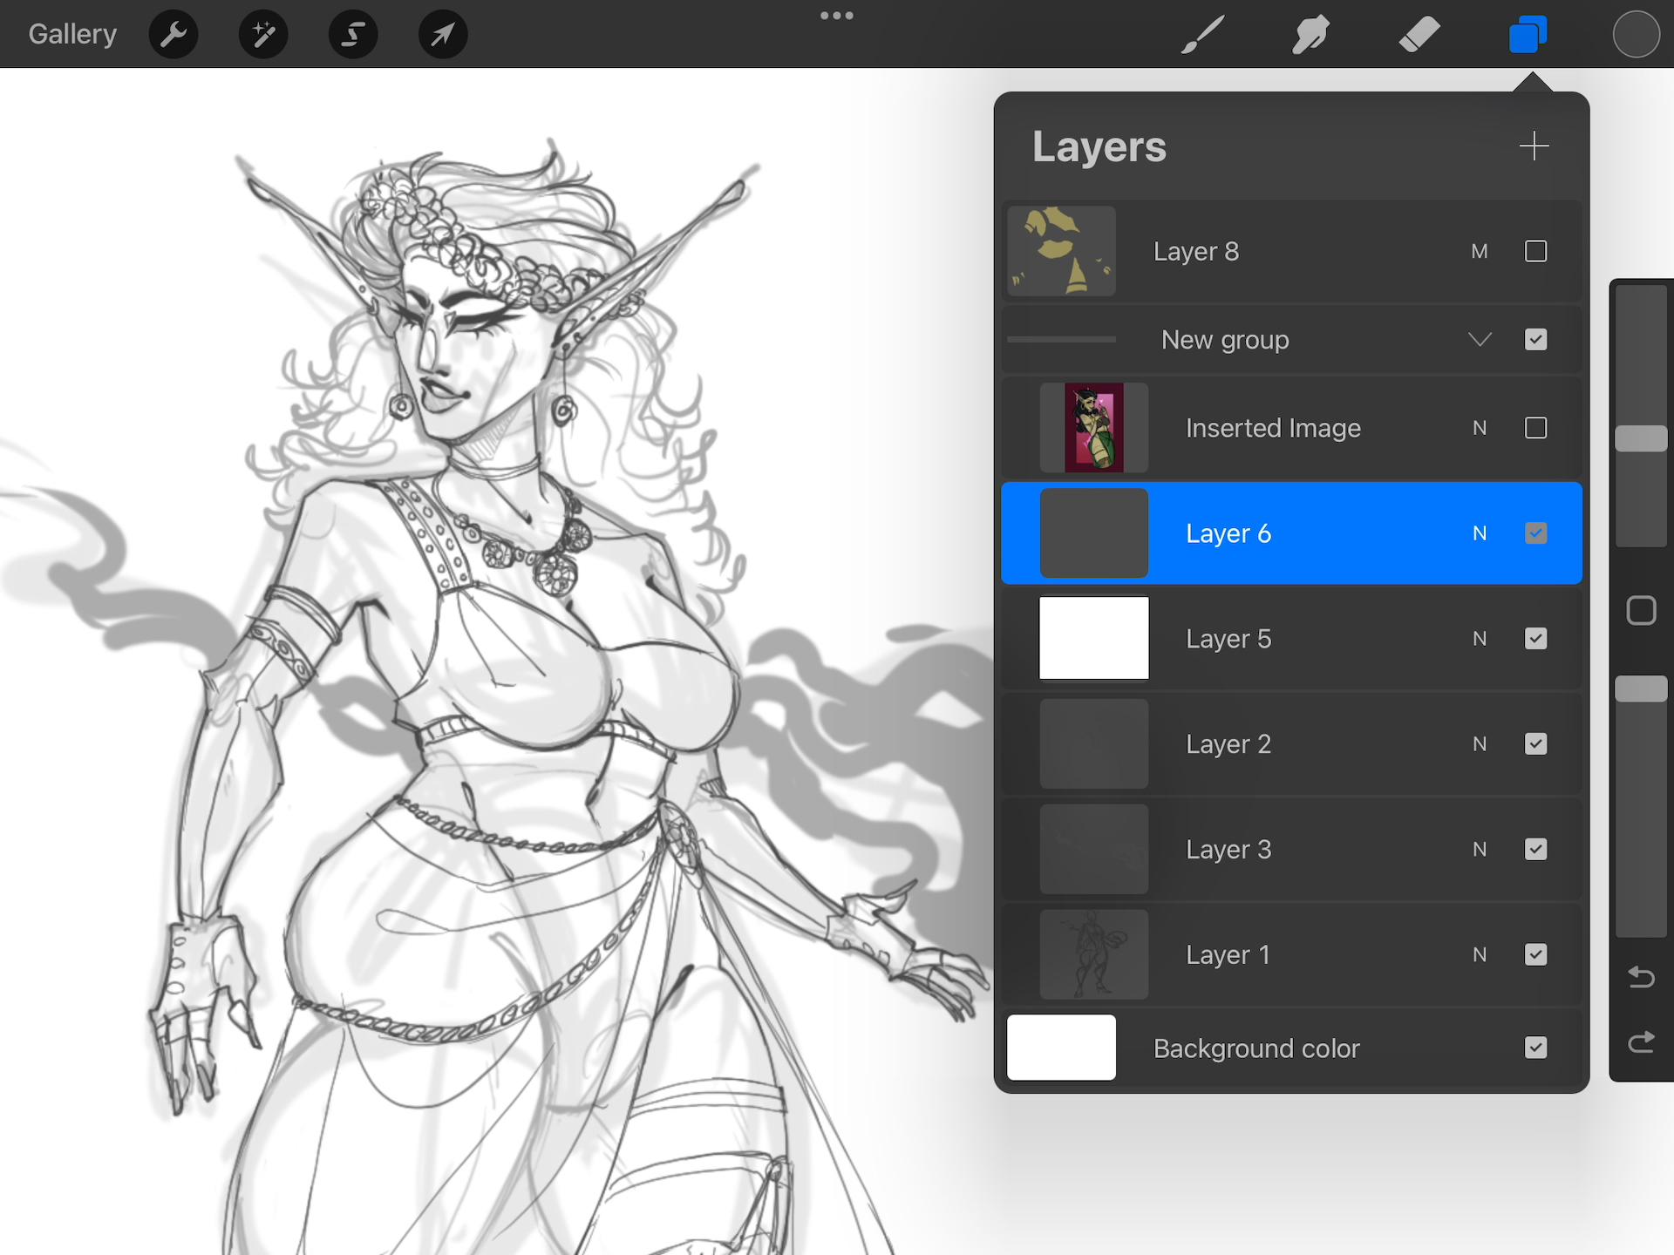Tap the Inserted Image thumbnail
Screen dimensions: 1674x1255
coord(1093,428)
